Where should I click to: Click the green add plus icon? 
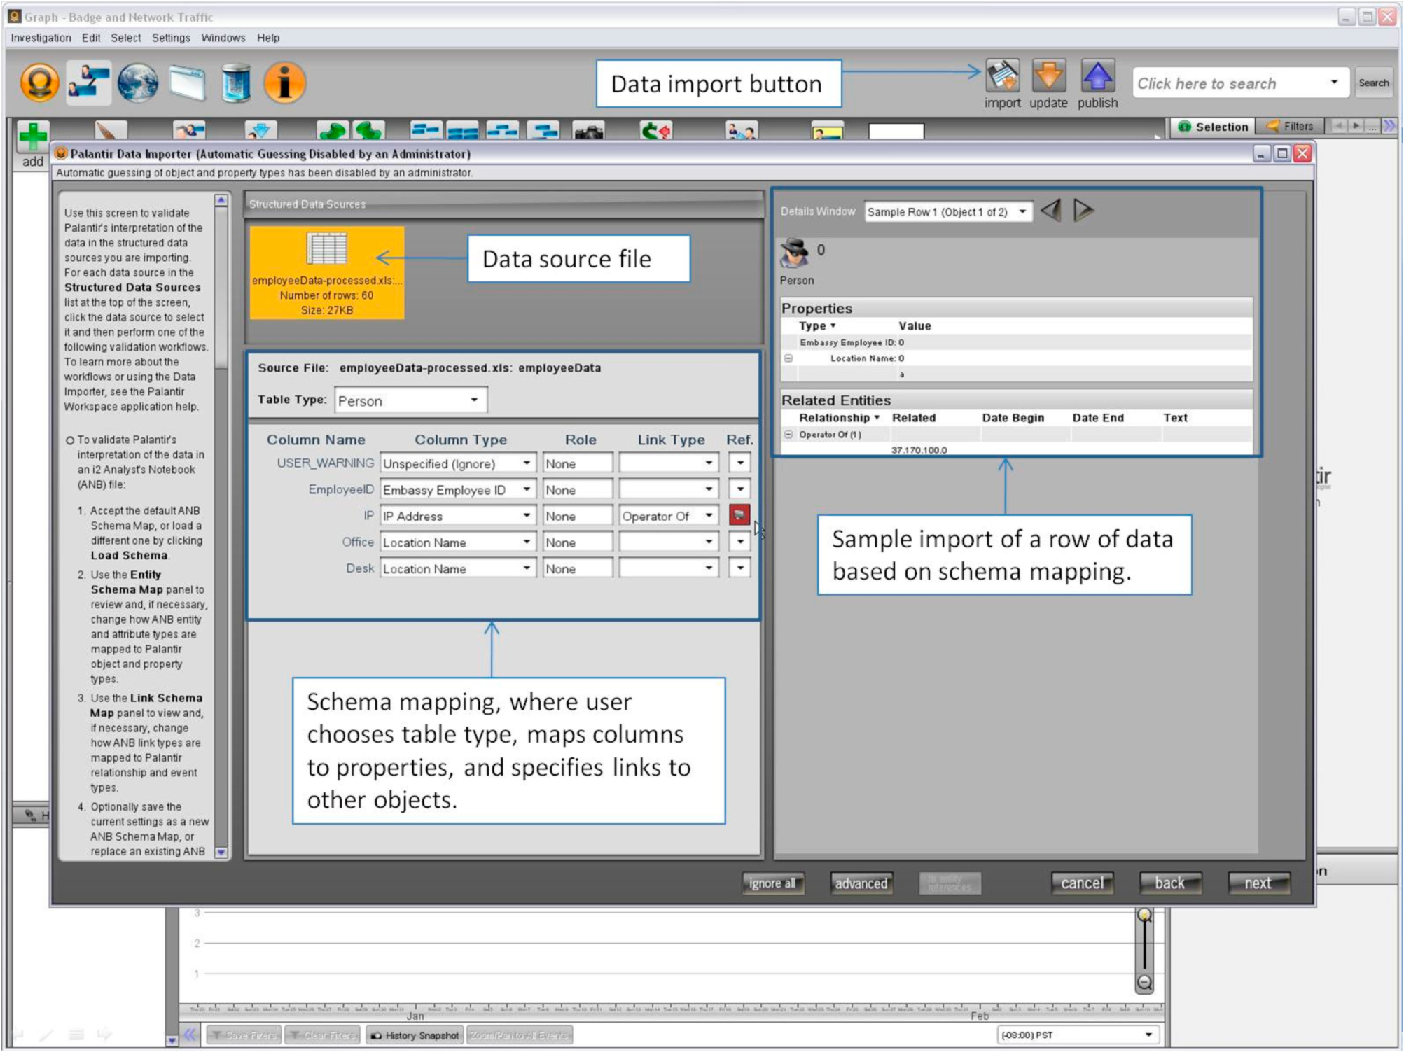[32, 136]
